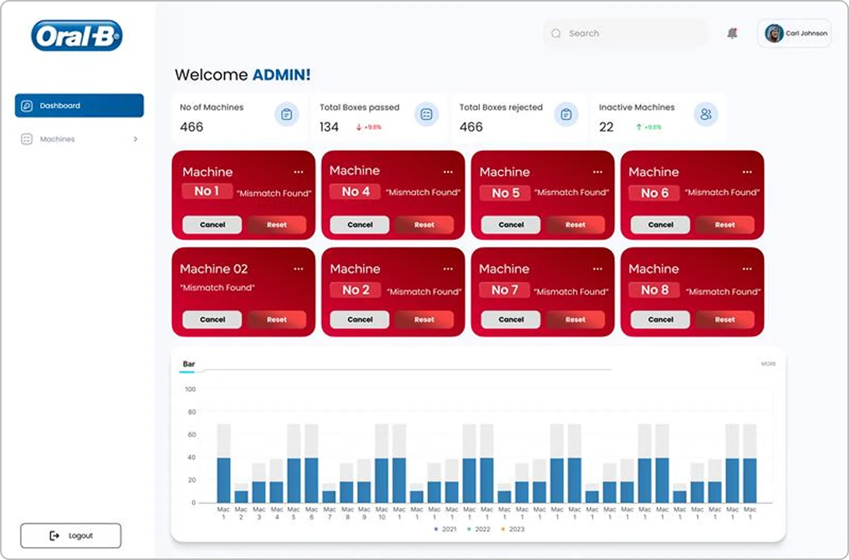
Task: Click the Total Boxes passed icon
Action: [426, 114]
